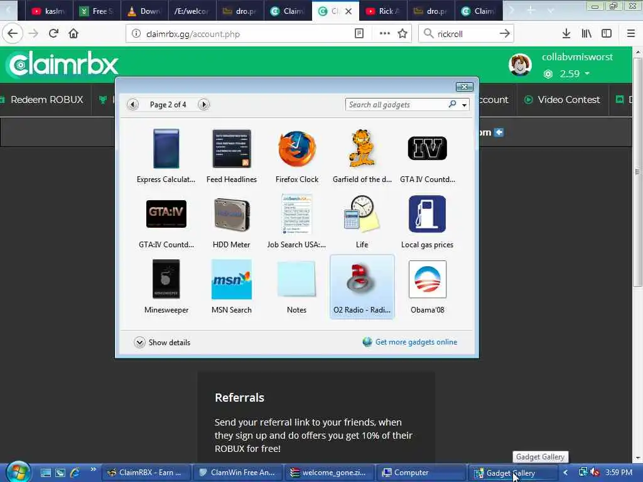Open the Firefox library
643x482 pixels.
tap(586, 34)
